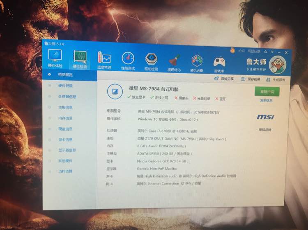Click the 鲁大师 5.14 window title
This screenshot has width=308, height=230.
pyautogui.click(x=54, y=43)
